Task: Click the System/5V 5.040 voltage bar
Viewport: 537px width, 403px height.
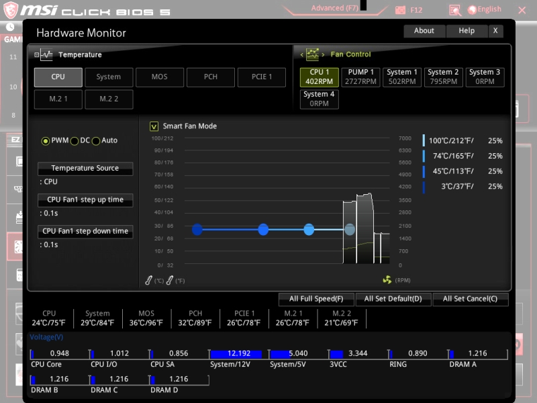Action: coord(298,354)
